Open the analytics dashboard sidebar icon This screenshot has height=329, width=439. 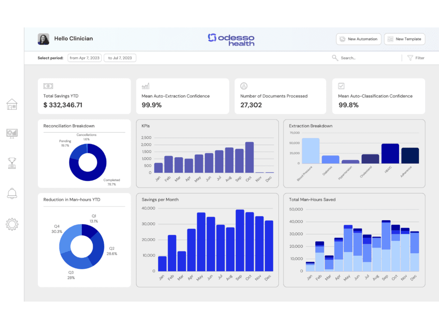pos(12,134)
